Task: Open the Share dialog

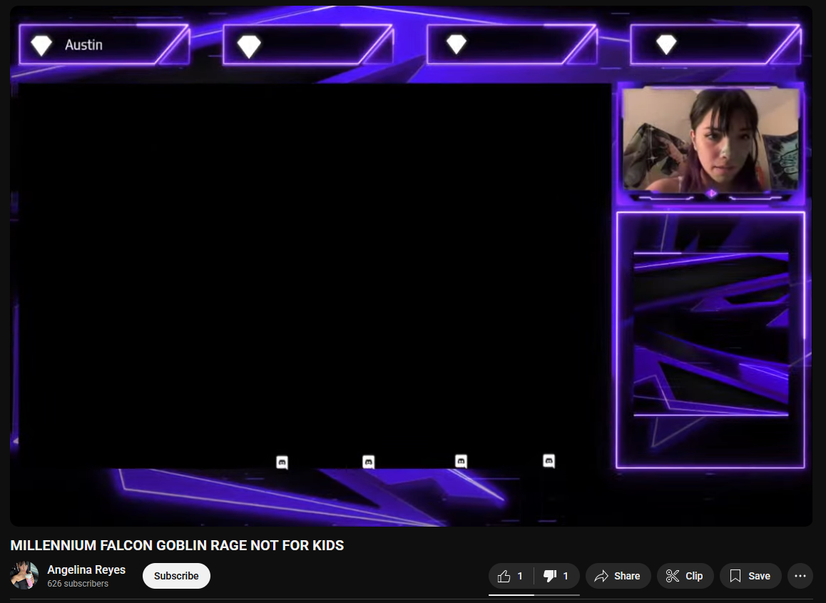Action: click(618, 576)
